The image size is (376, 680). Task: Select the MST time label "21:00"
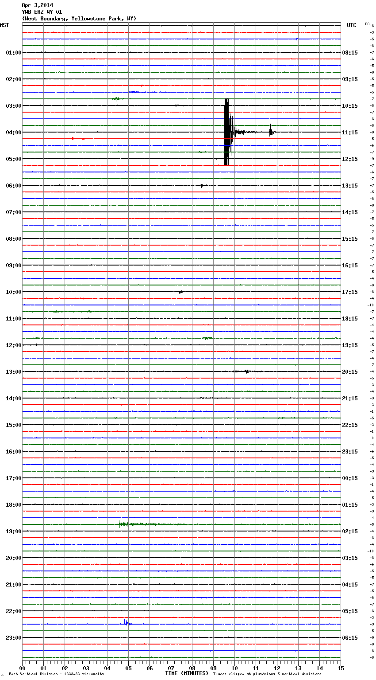tap(13, 585)
